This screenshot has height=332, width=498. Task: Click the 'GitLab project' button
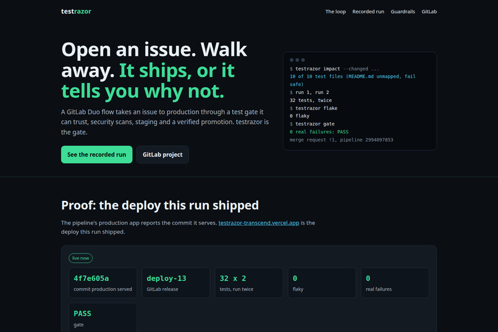(162, 155)
